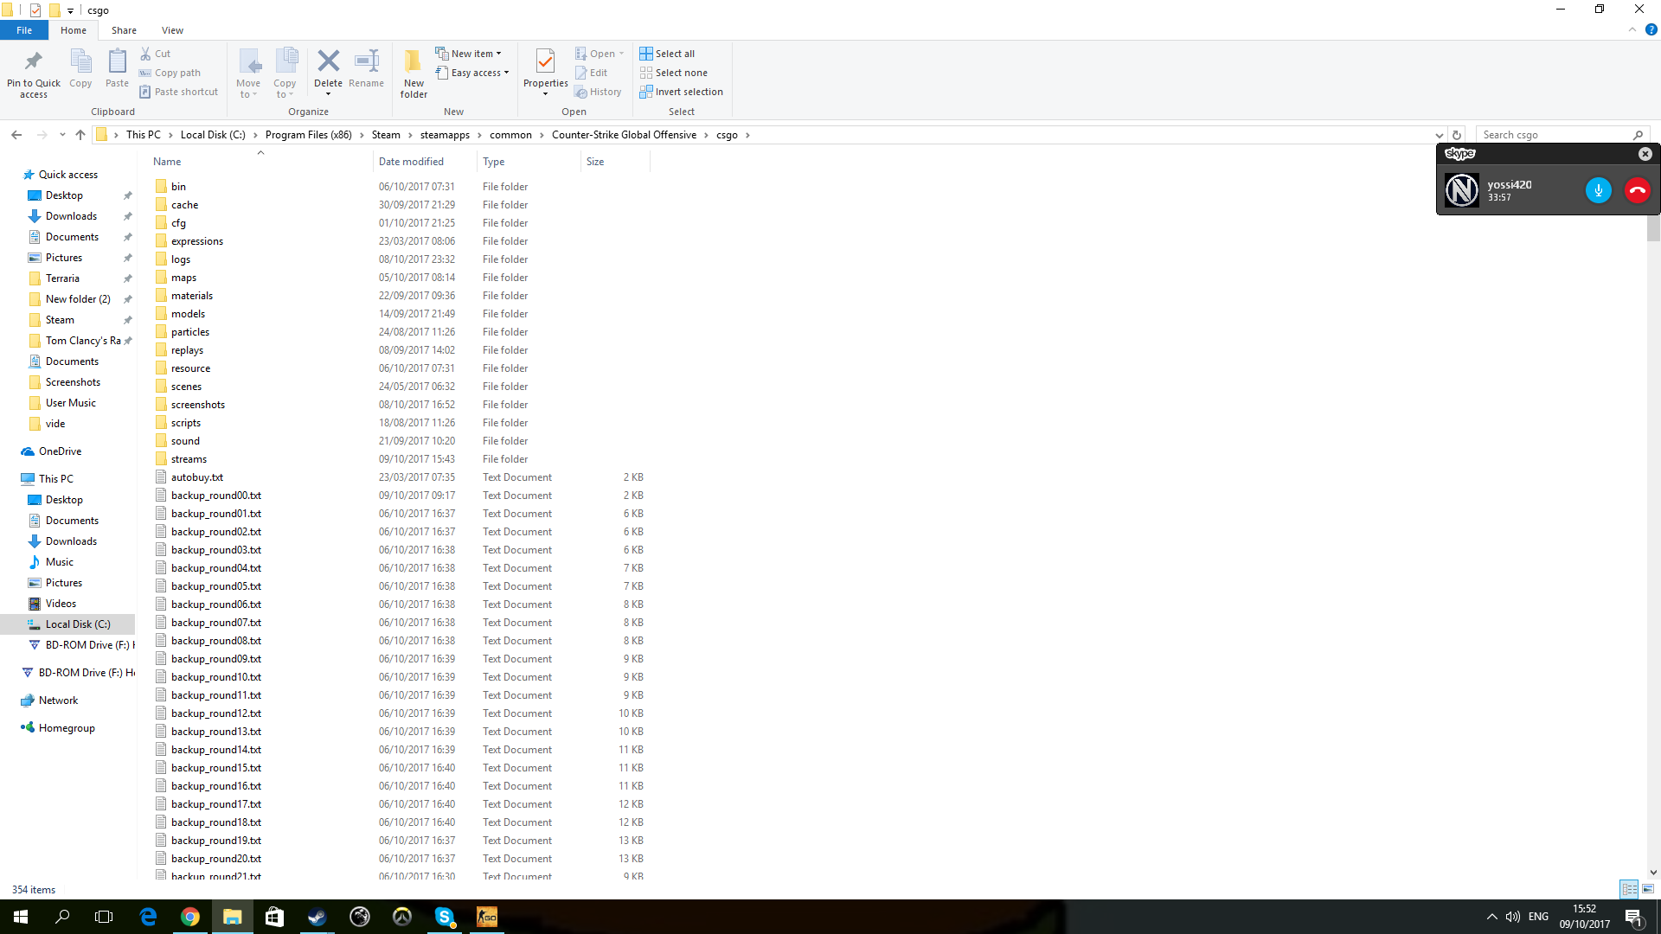
Task: Open Recent locations dropdown beside forward arrow
Action: (x=62, y=135)
